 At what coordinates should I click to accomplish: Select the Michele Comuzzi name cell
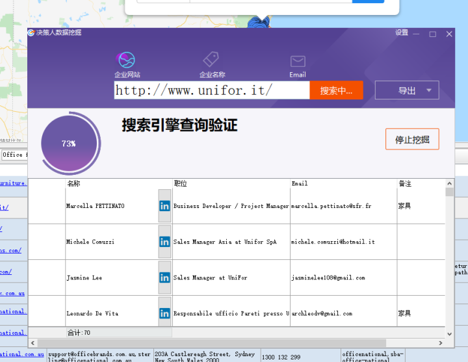(112, 242)
